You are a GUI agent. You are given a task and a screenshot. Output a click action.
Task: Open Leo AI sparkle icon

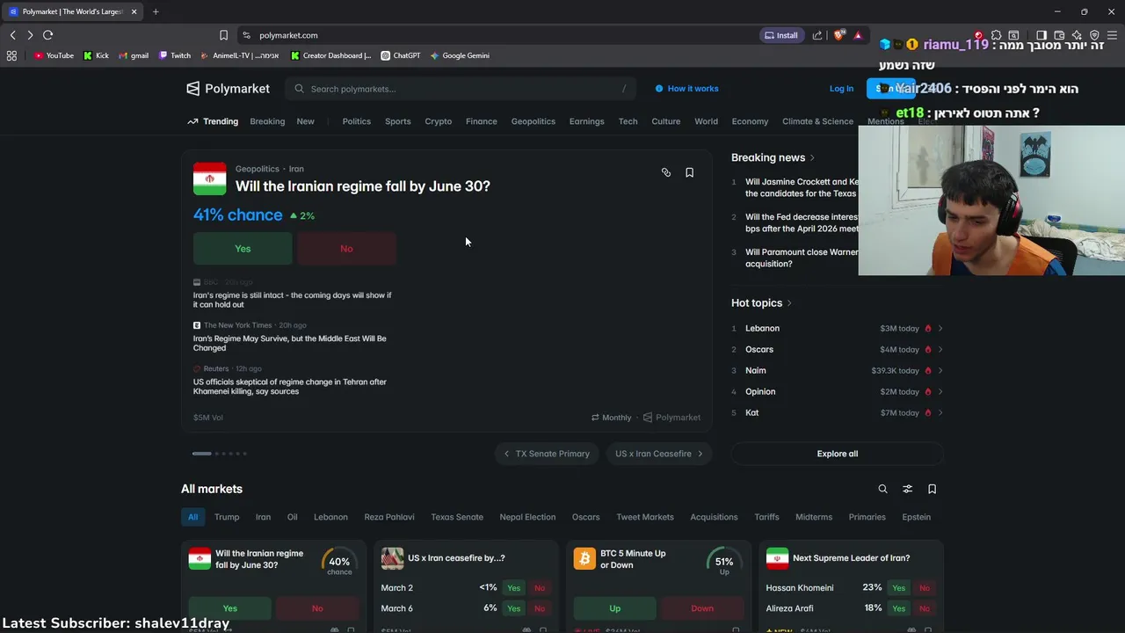[1077, 35]
